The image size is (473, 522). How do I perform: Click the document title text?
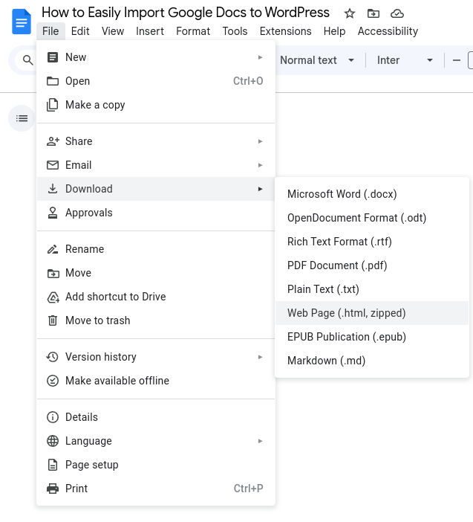[x=186, y=13]
